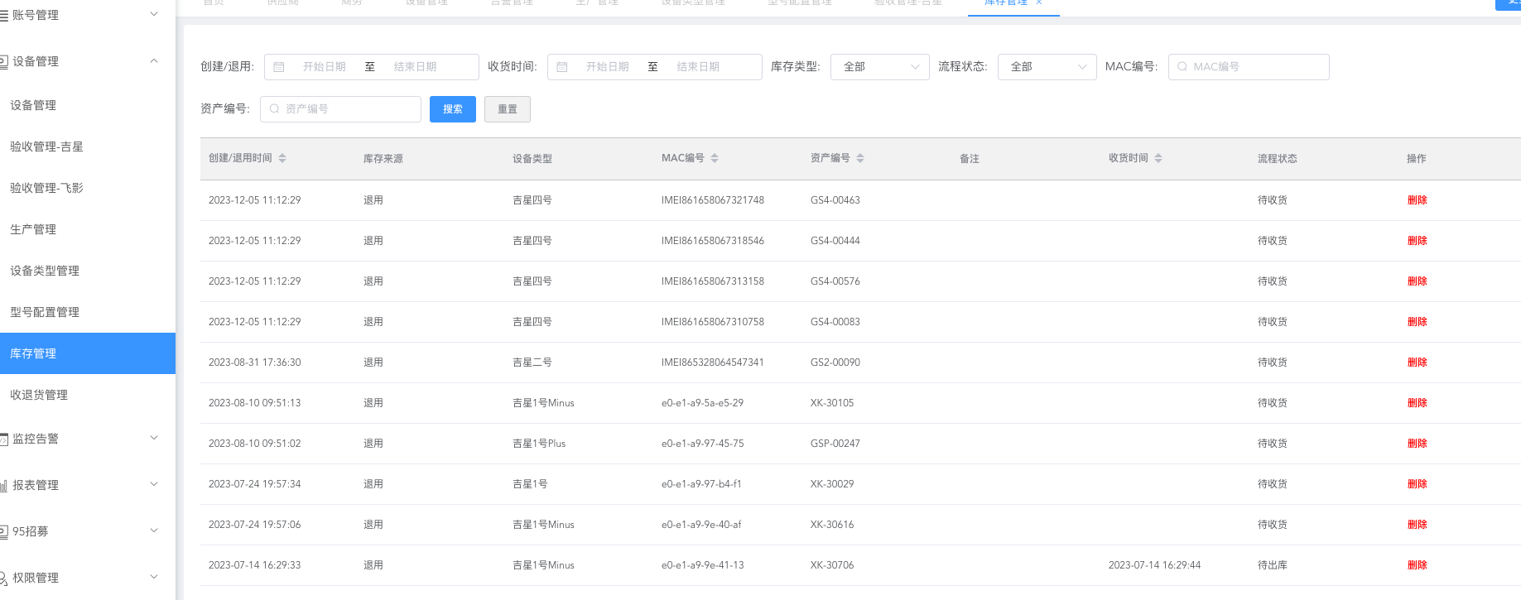Open 验收管理-飞影 page
The height and width of the screenshot is (600, 1521).
(x=88, y=188)
